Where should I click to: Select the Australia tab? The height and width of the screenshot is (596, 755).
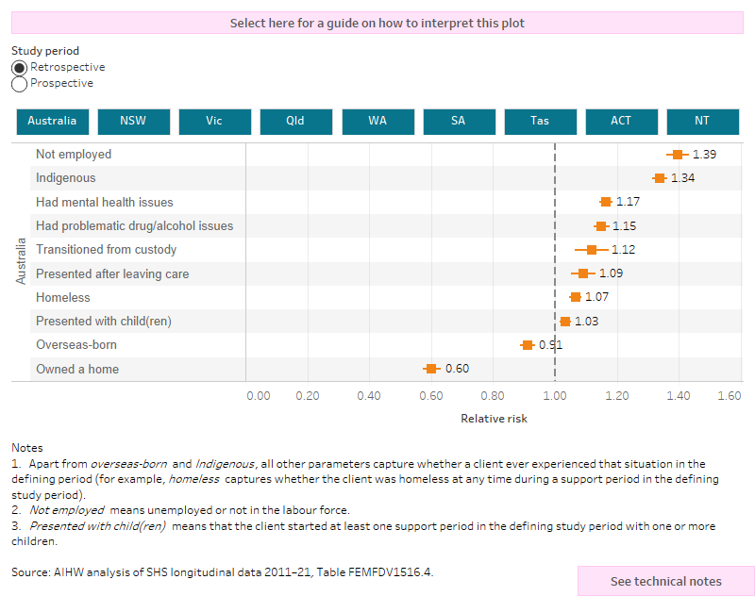point(52,121)
